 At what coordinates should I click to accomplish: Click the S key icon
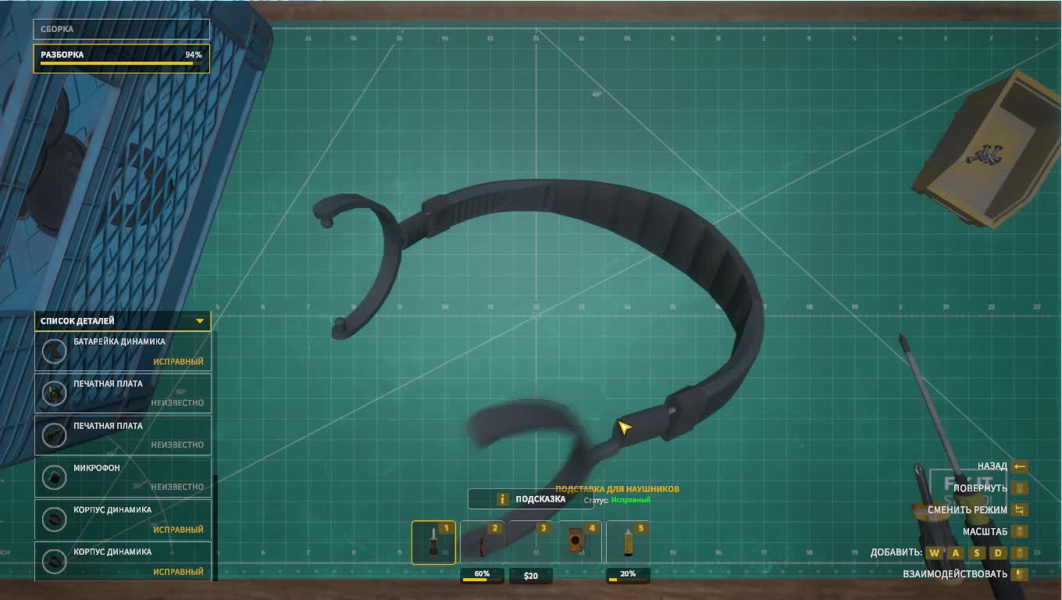[x=977, y=552]
